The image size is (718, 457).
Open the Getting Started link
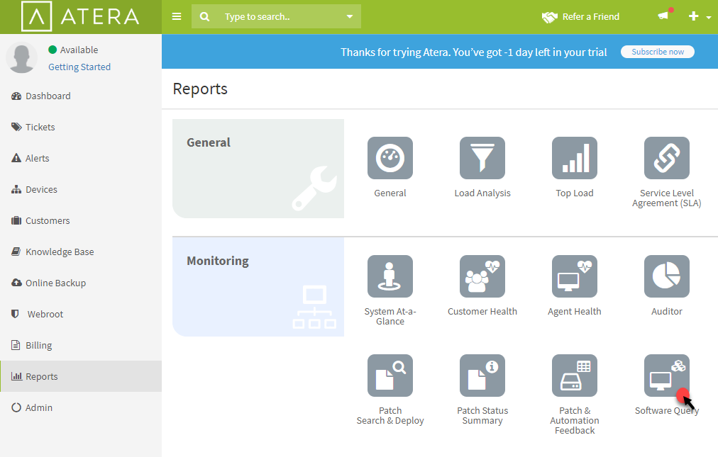click(x=79, y=67)
